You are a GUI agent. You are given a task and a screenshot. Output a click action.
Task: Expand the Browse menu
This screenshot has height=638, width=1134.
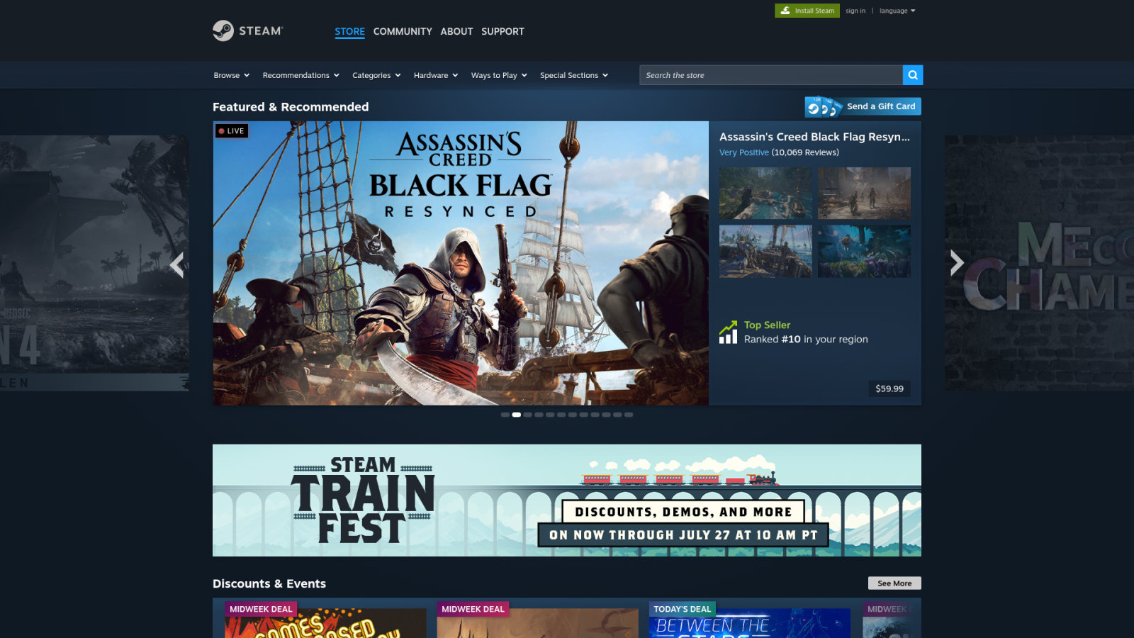tap(232, 75)
